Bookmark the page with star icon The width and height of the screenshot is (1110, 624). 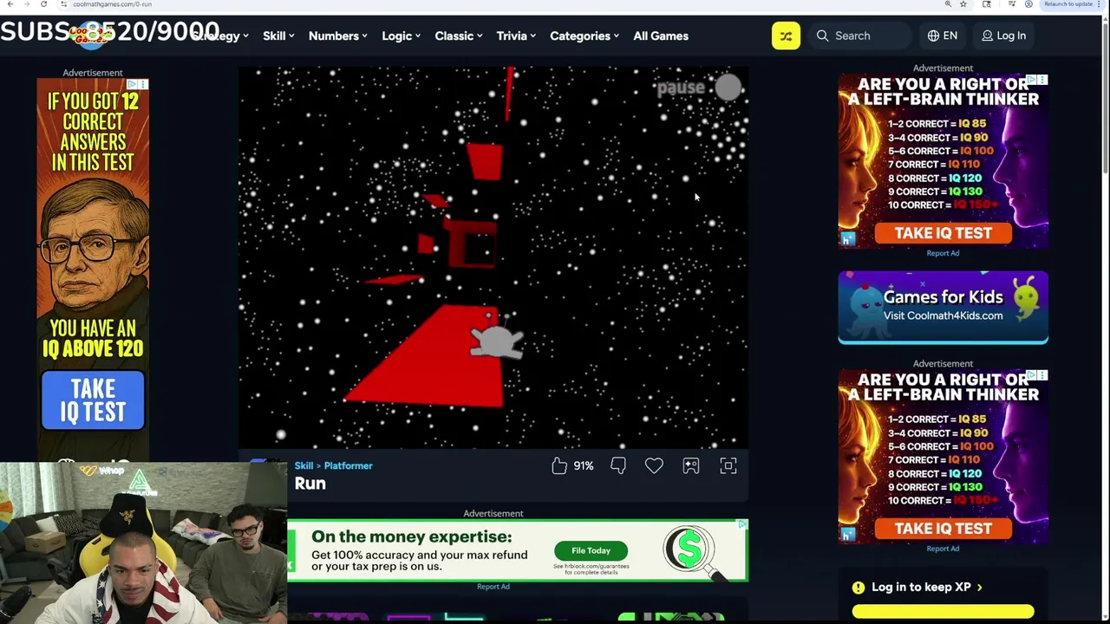point(963,4)
